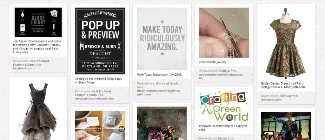Open the crochet metal jewelry photo

point(224,33)
